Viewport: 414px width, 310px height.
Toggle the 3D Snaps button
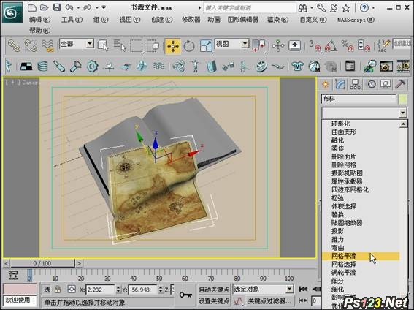(x=315, y=45)
